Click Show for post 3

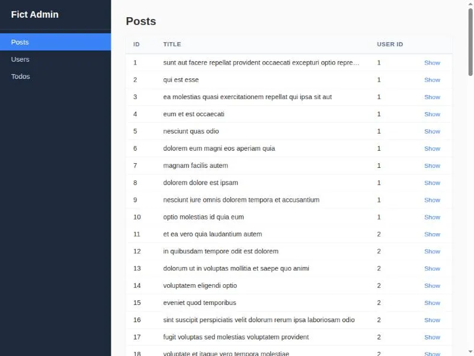pos(432,97)
